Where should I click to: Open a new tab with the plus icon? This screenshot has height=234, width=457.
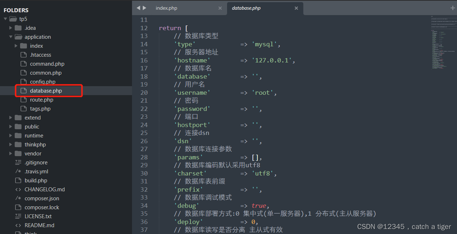tap(453, 8)
